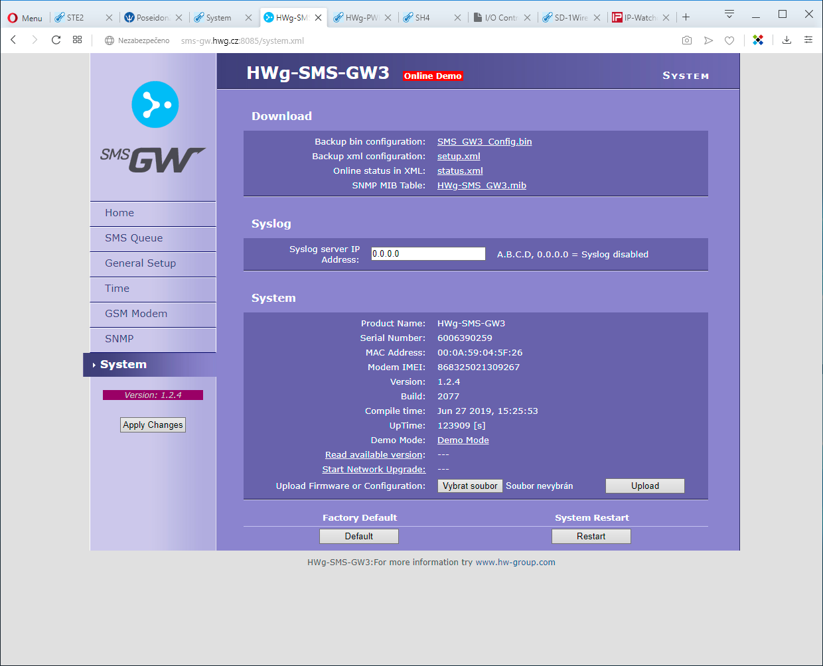Click compile time Jun 27 2019 value
823x666 pixels.
[488, 411]
